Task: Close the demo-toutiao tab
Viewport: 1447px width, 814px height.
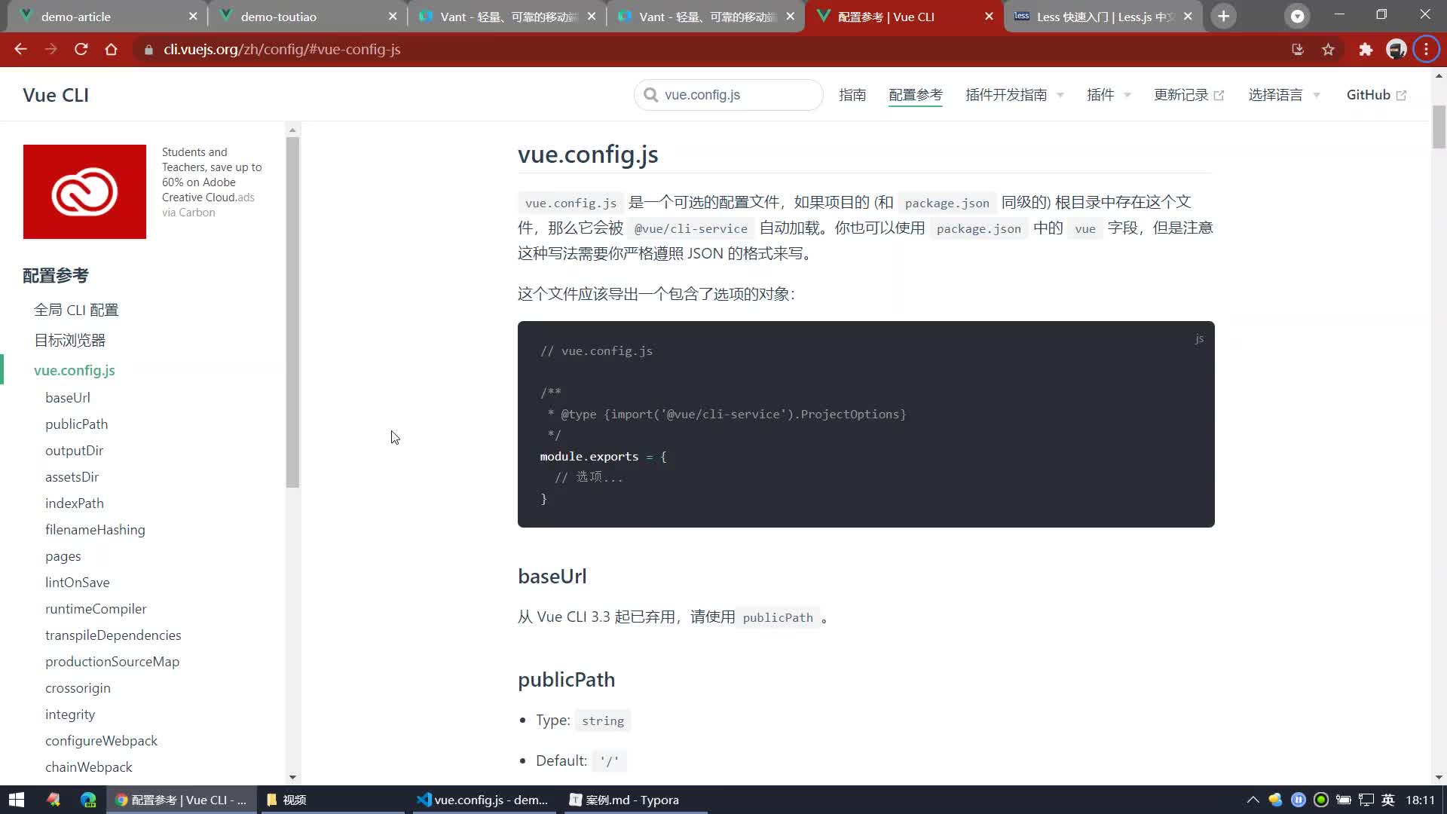Action: [393, 16]
